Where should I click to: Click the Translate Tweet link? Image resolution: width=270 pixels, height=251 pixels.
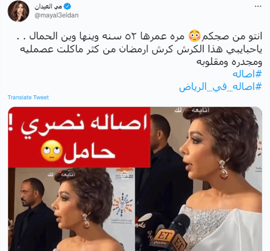[x=28, y=97]
